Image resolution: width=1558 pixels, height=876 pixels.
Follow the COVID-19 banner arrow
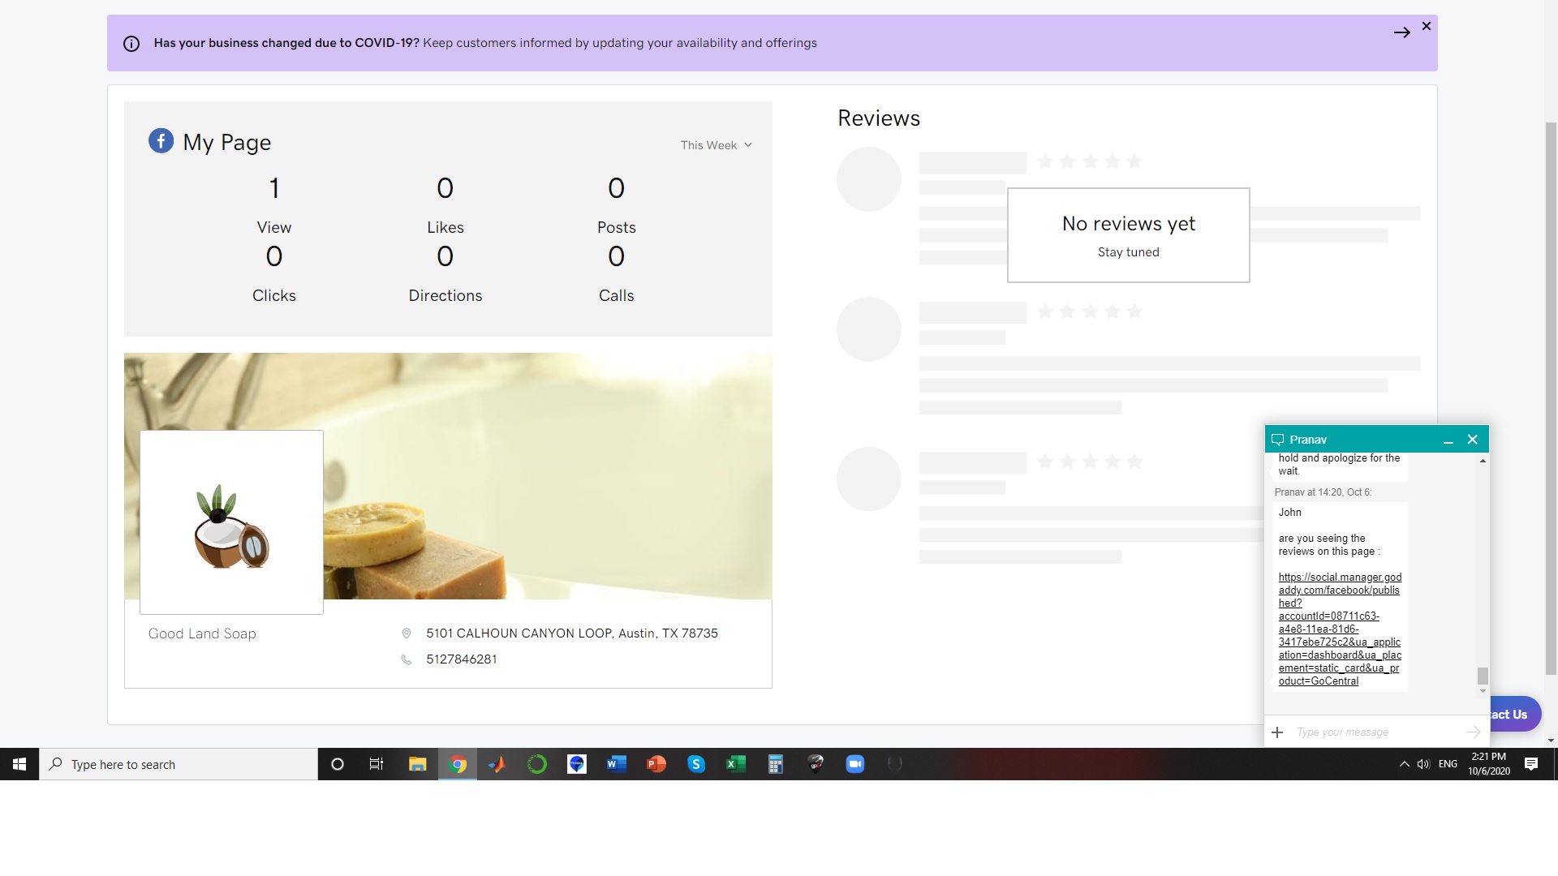click(x=1401, y=32)
